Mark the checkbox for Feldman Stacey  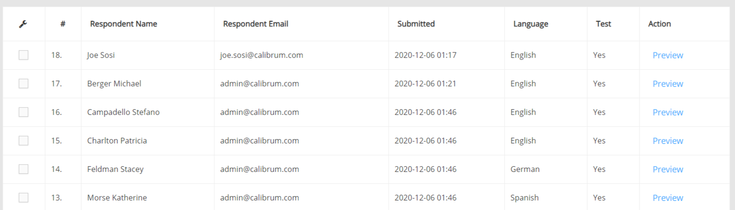click(23, 169)
